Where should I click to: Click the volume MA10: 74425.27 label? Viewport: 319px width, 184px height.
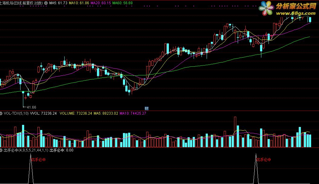pyautogui.click(x=133, y=113)
